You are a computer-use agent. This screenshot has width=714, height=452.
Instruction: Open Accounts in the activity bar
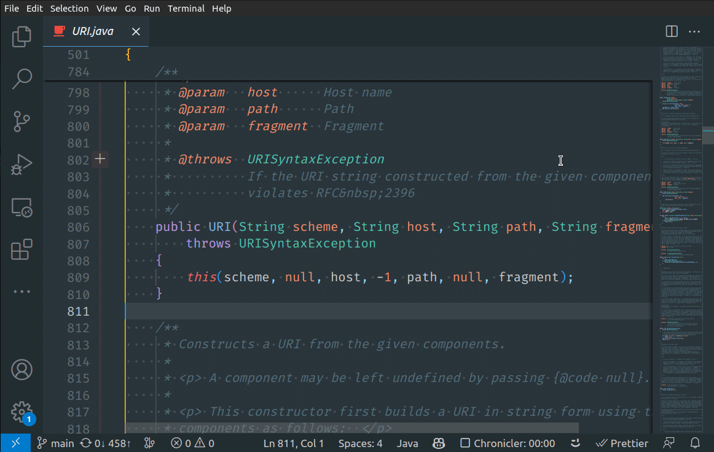(22, 369)
